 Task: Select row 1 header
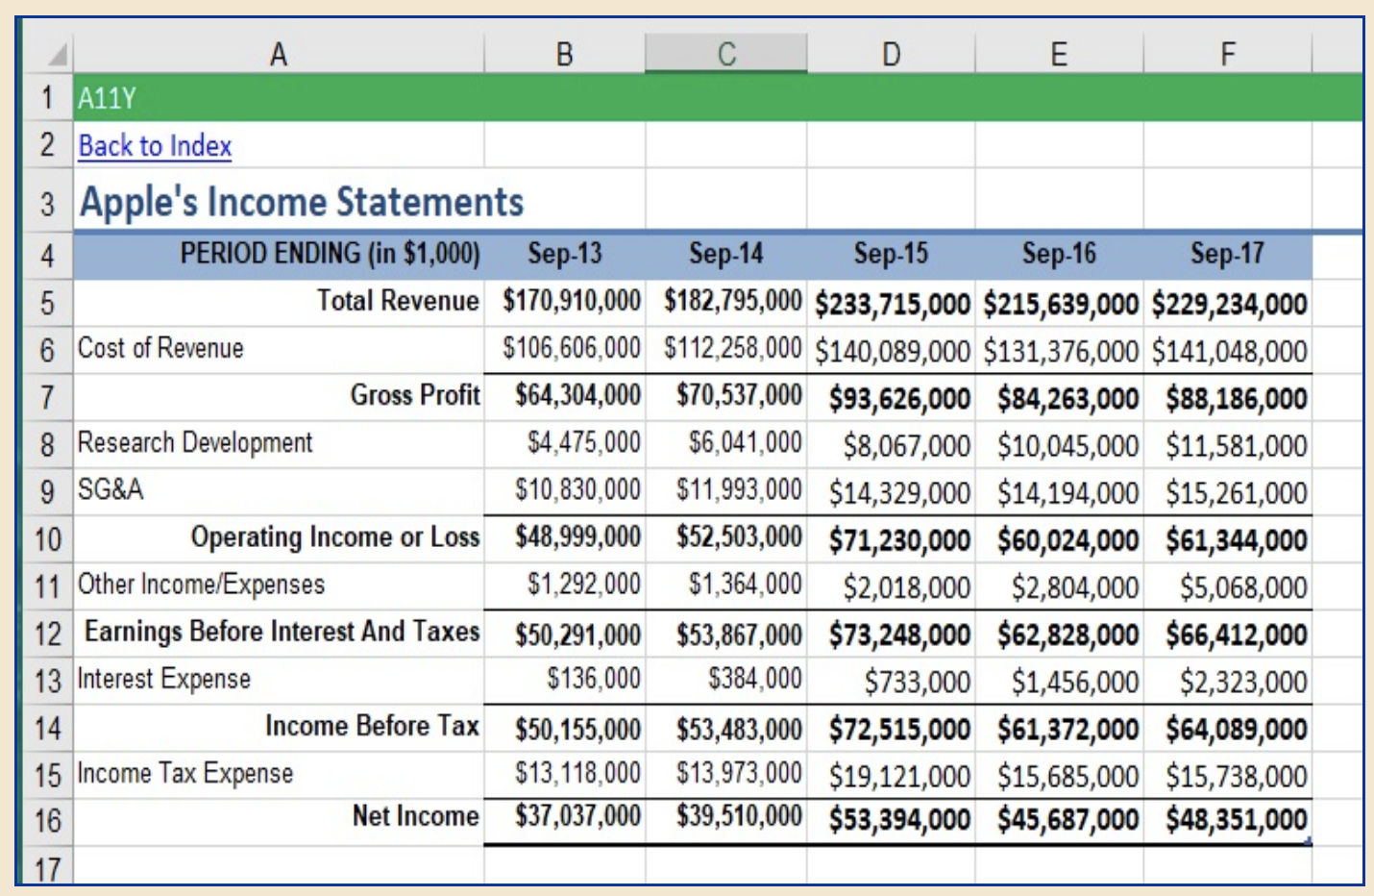pos(47,98)
